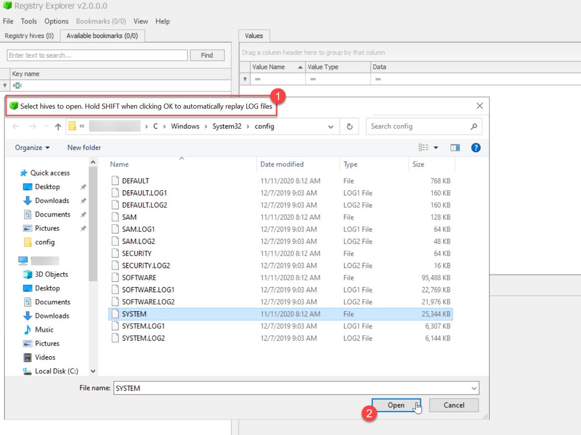Viewport: 581px width, 435px height.
Task: Select the Values tab
Action: pyautogui.click(x=254, y=36)
